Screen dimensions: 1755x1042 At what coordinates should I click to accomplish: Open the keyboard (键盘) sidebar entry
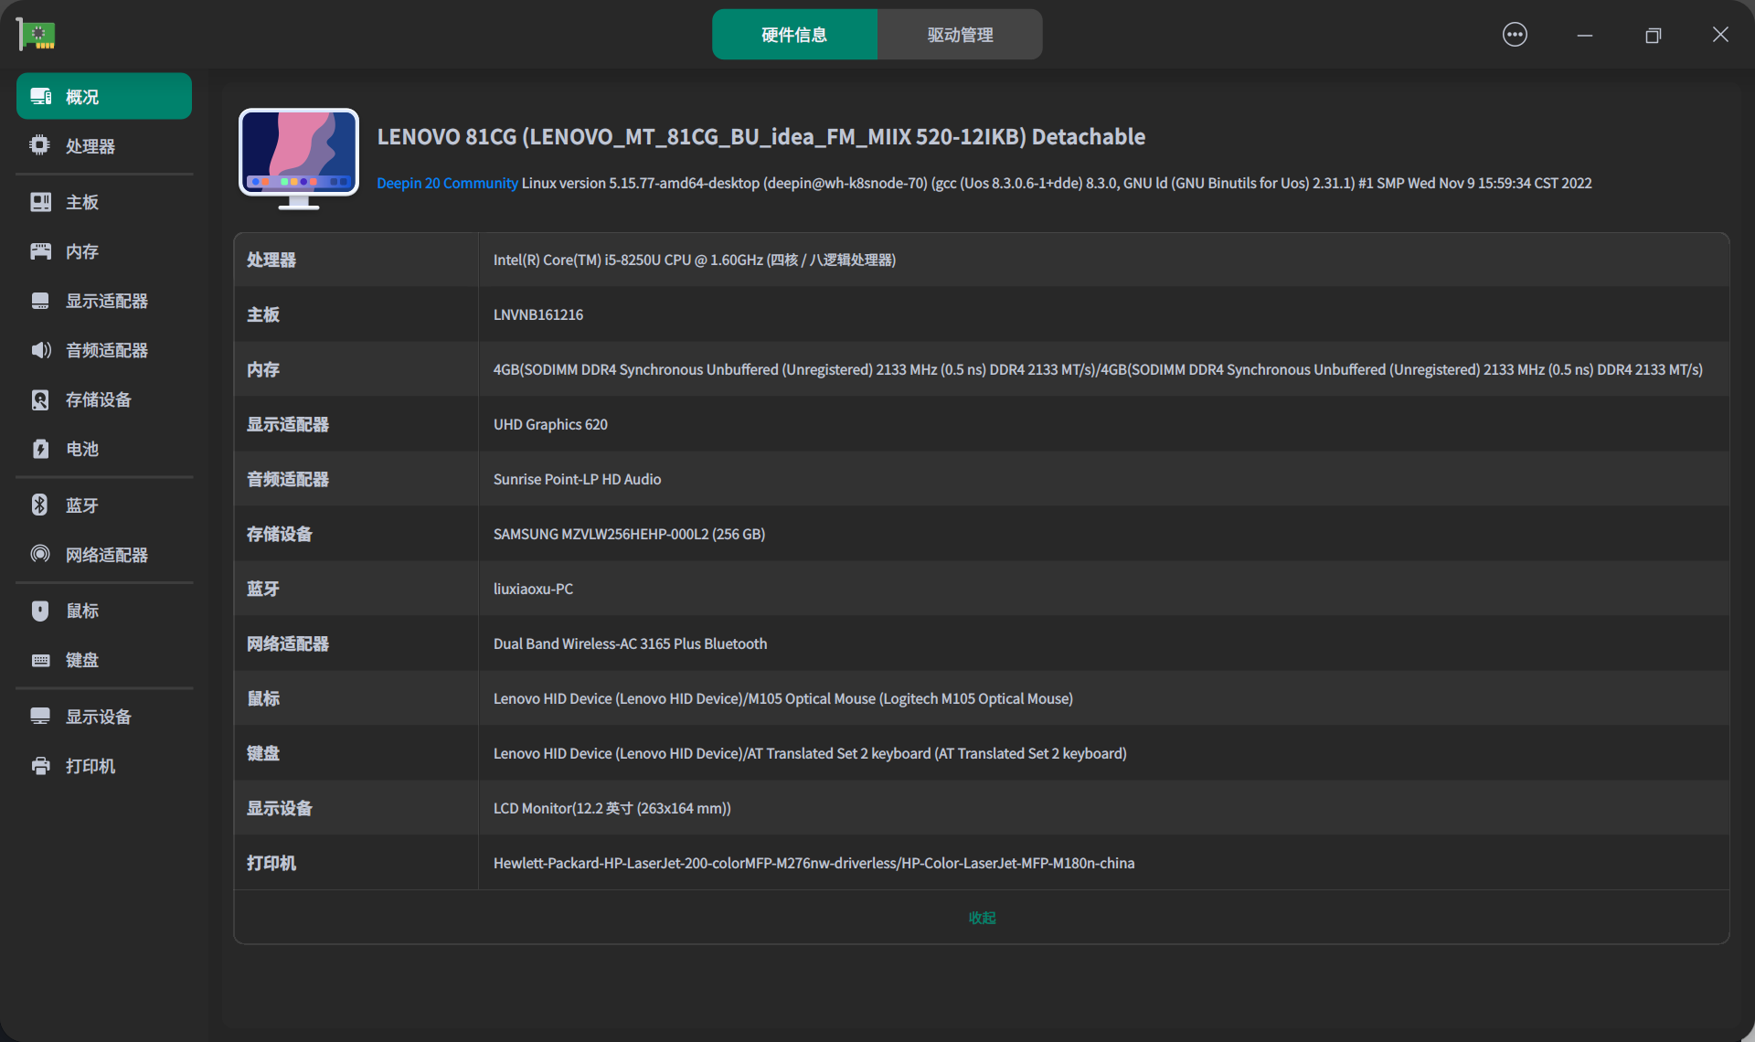click(81, 660)
